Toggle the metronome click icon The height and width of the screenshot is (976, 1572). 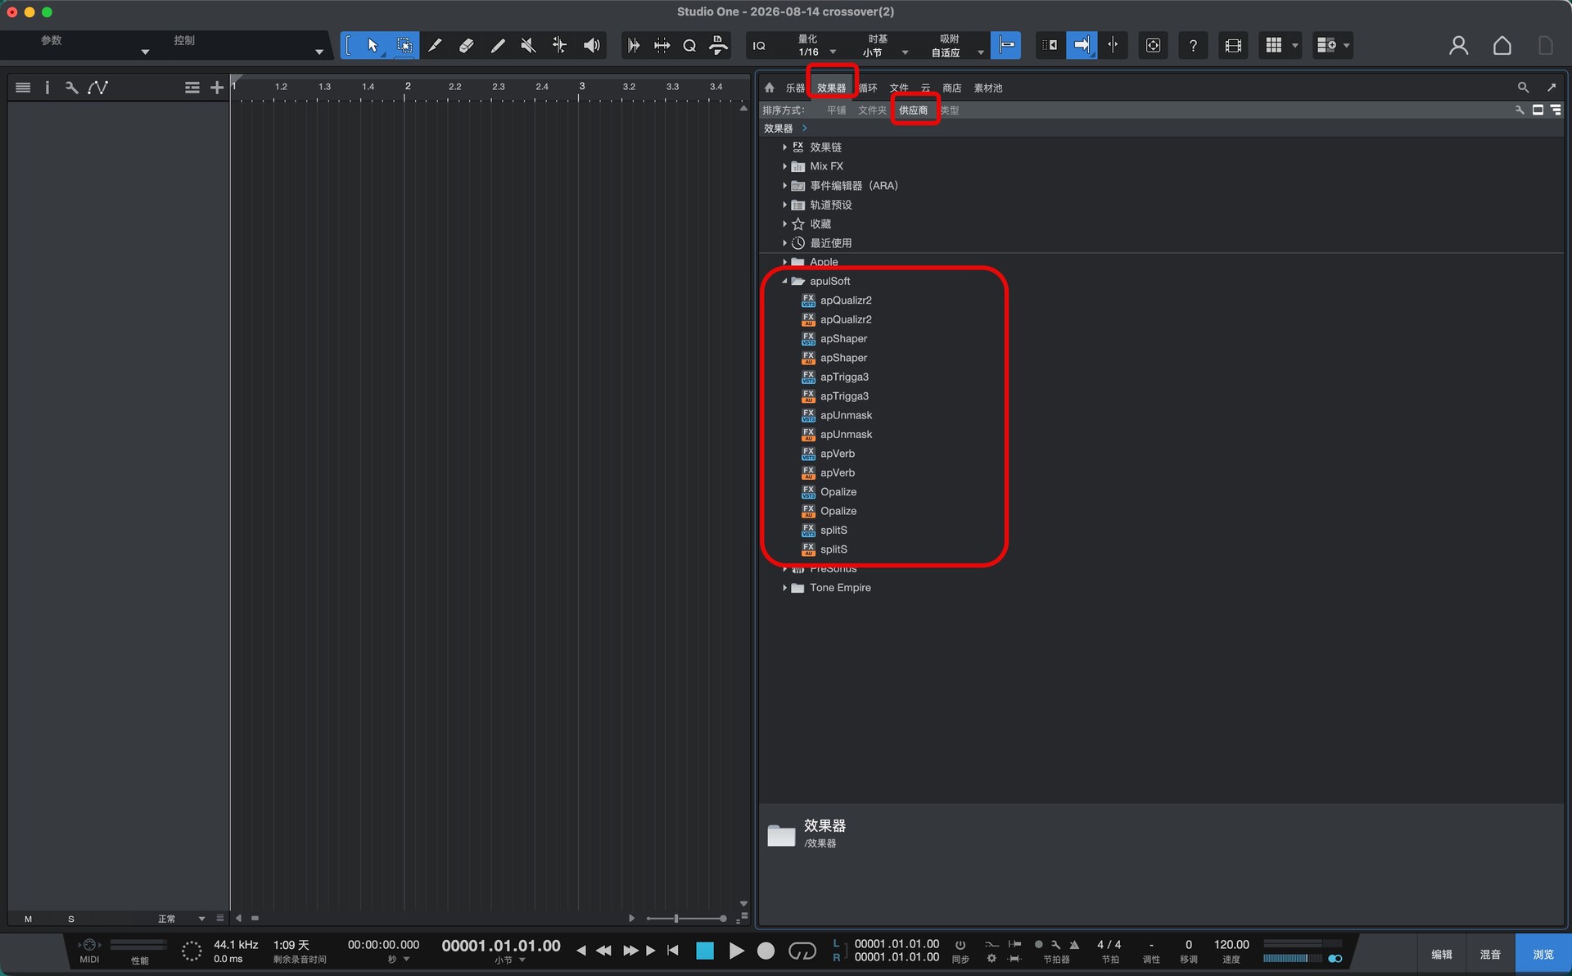1074,945
